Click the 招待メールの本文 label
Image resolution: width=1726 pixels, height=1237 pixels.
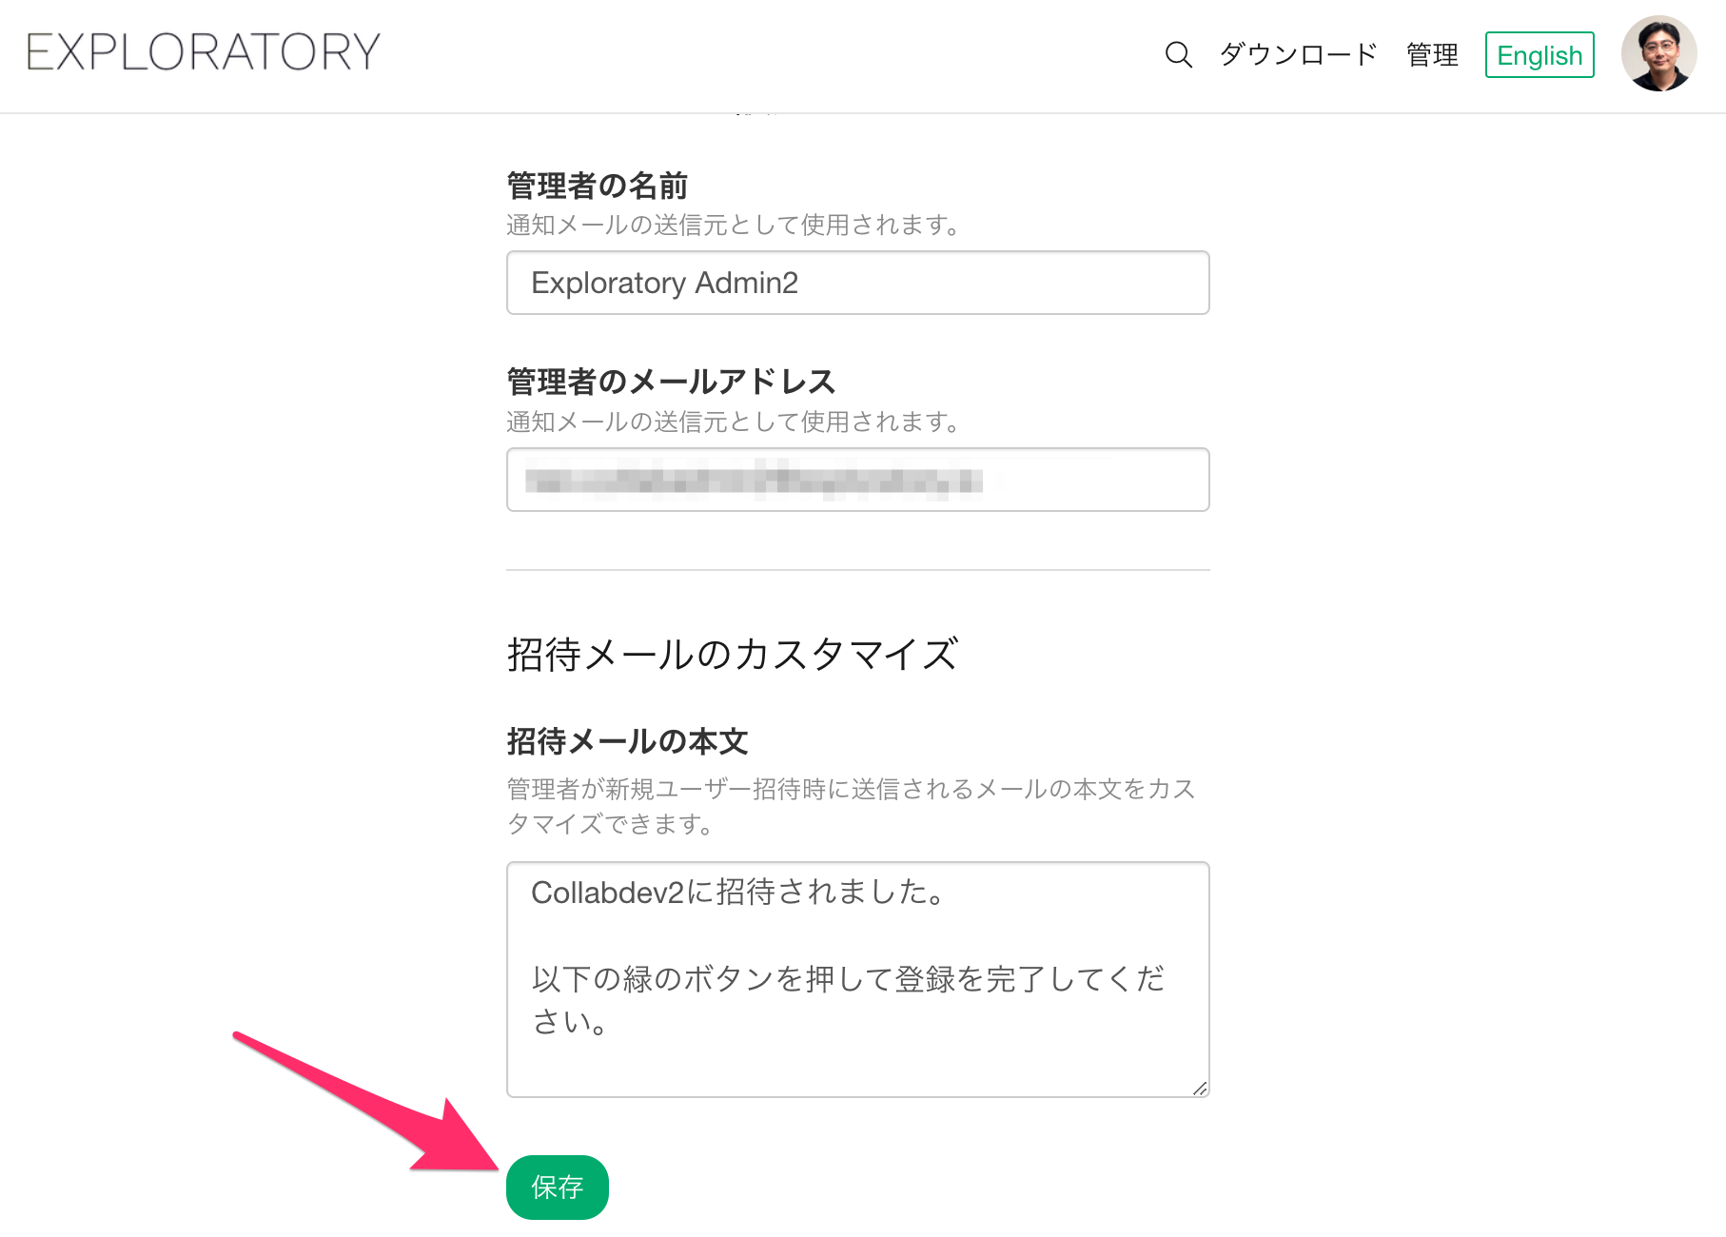tap(627, 741)
